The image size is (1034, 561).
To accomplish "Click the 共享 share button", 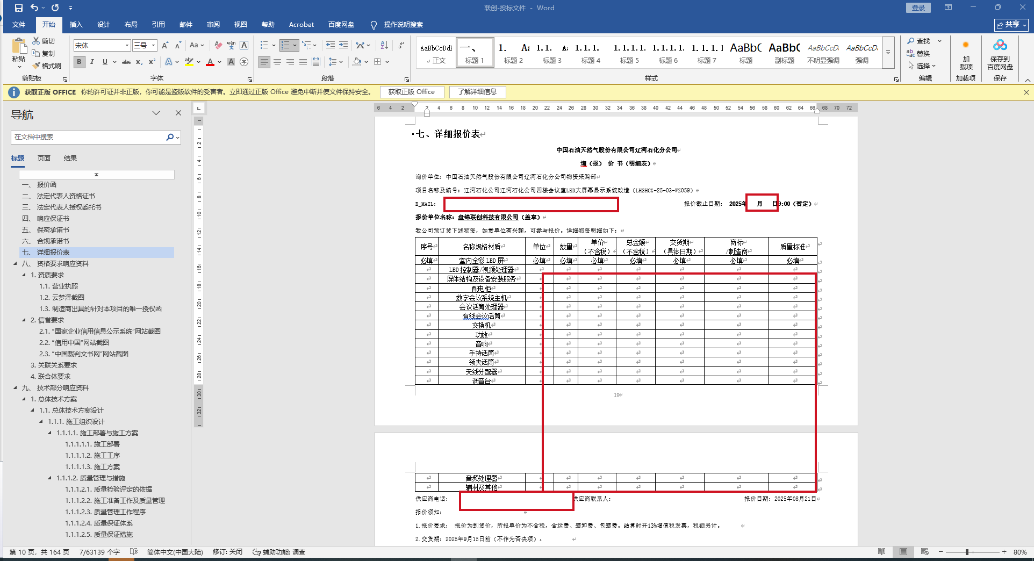I will tap(1011, 25).
